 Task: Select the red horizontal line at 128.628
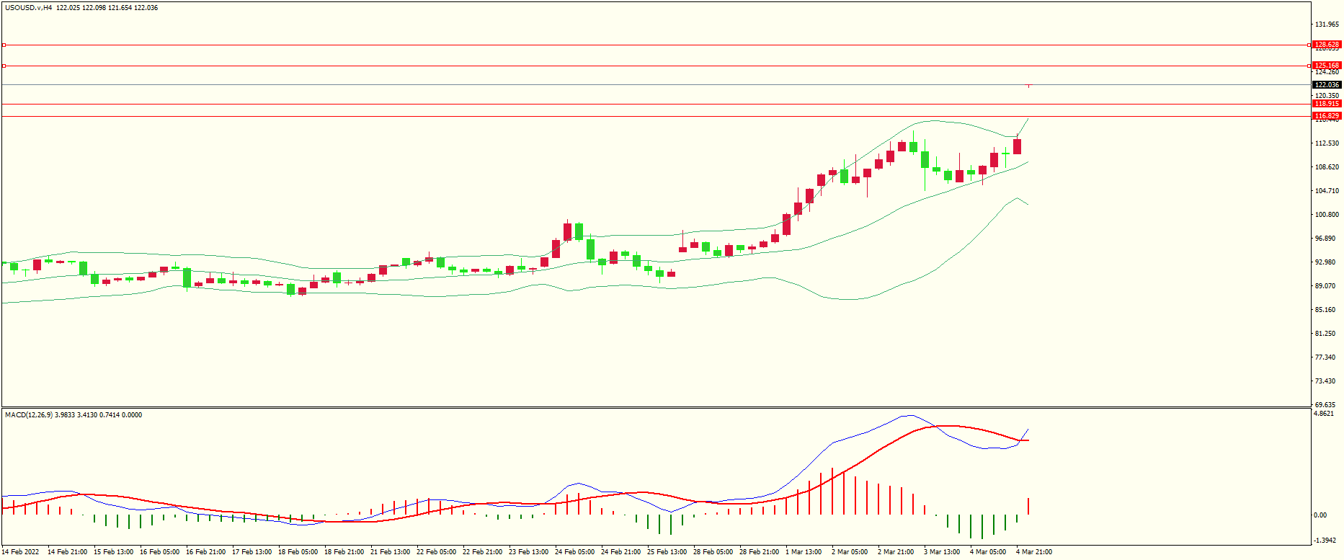coord(656,45)
